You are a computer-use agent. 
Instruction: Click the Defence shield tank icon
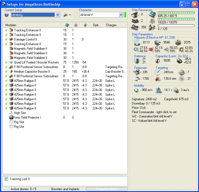point(137,61)
